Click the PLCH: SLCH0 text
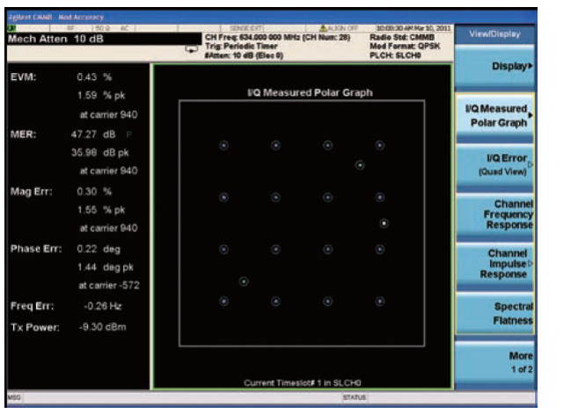 (x=395, y=55)
